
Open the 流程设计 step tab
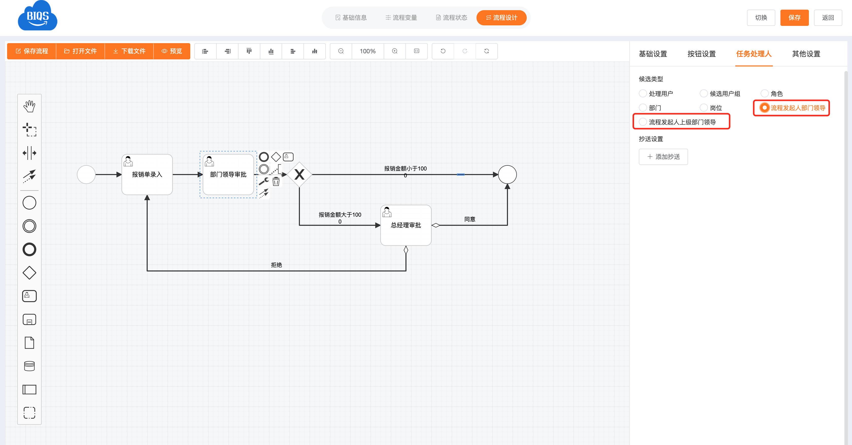[x=501, y=18]
